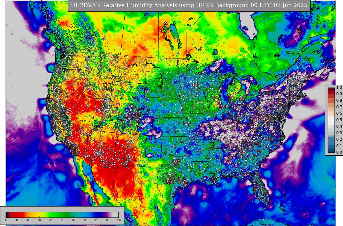The image size is (343, 226).
Task: Click the 100 tick label on bottom colorbar
Action: click(x=118, y=220)
